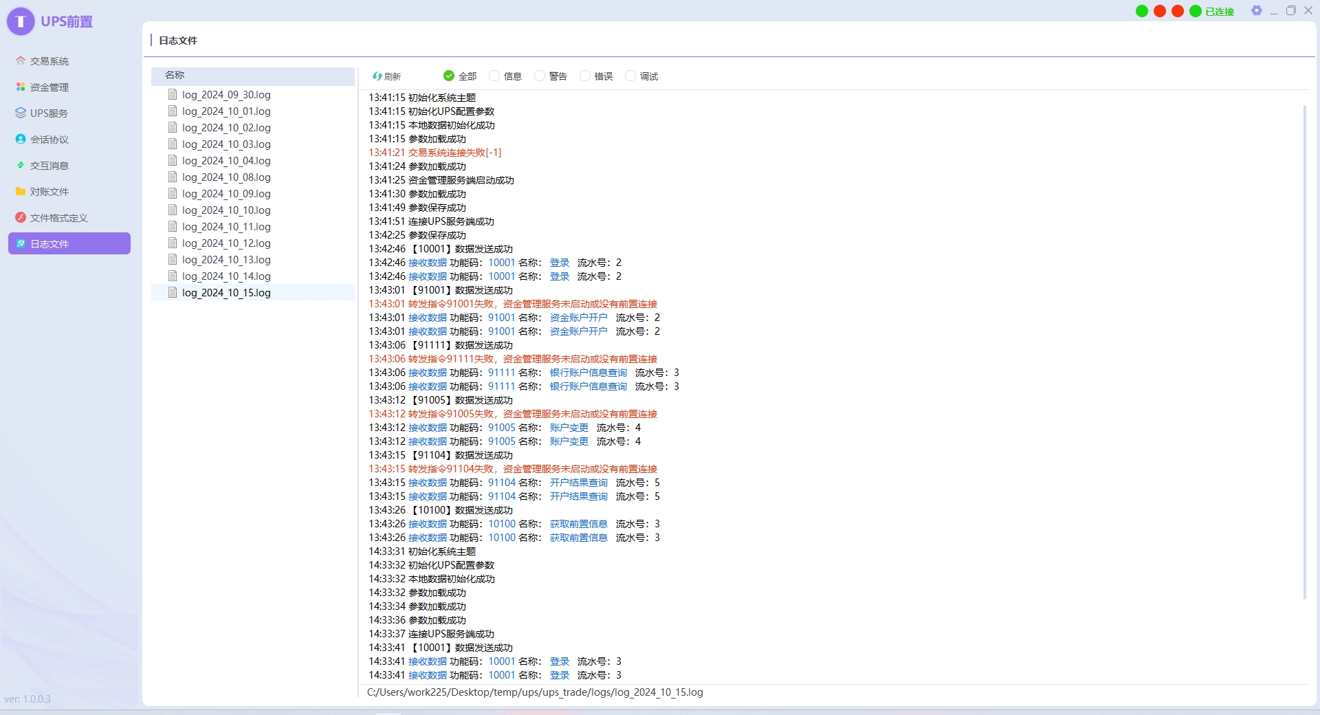This screenshot has height=715, width=1320.
Task: Go to 交易系统 in the sidebar
Action: [x=69, y=61]
